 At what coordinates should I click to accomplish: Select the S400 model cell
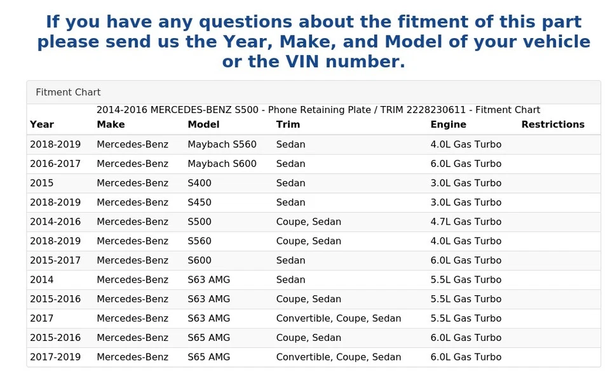click(x=200, y=183)
